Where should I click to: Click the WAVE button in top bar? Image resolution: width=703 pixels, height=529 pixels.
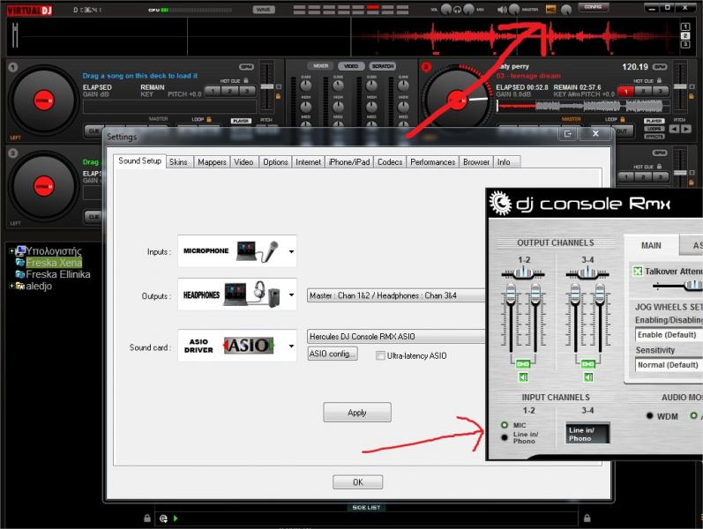click(264, 10)
